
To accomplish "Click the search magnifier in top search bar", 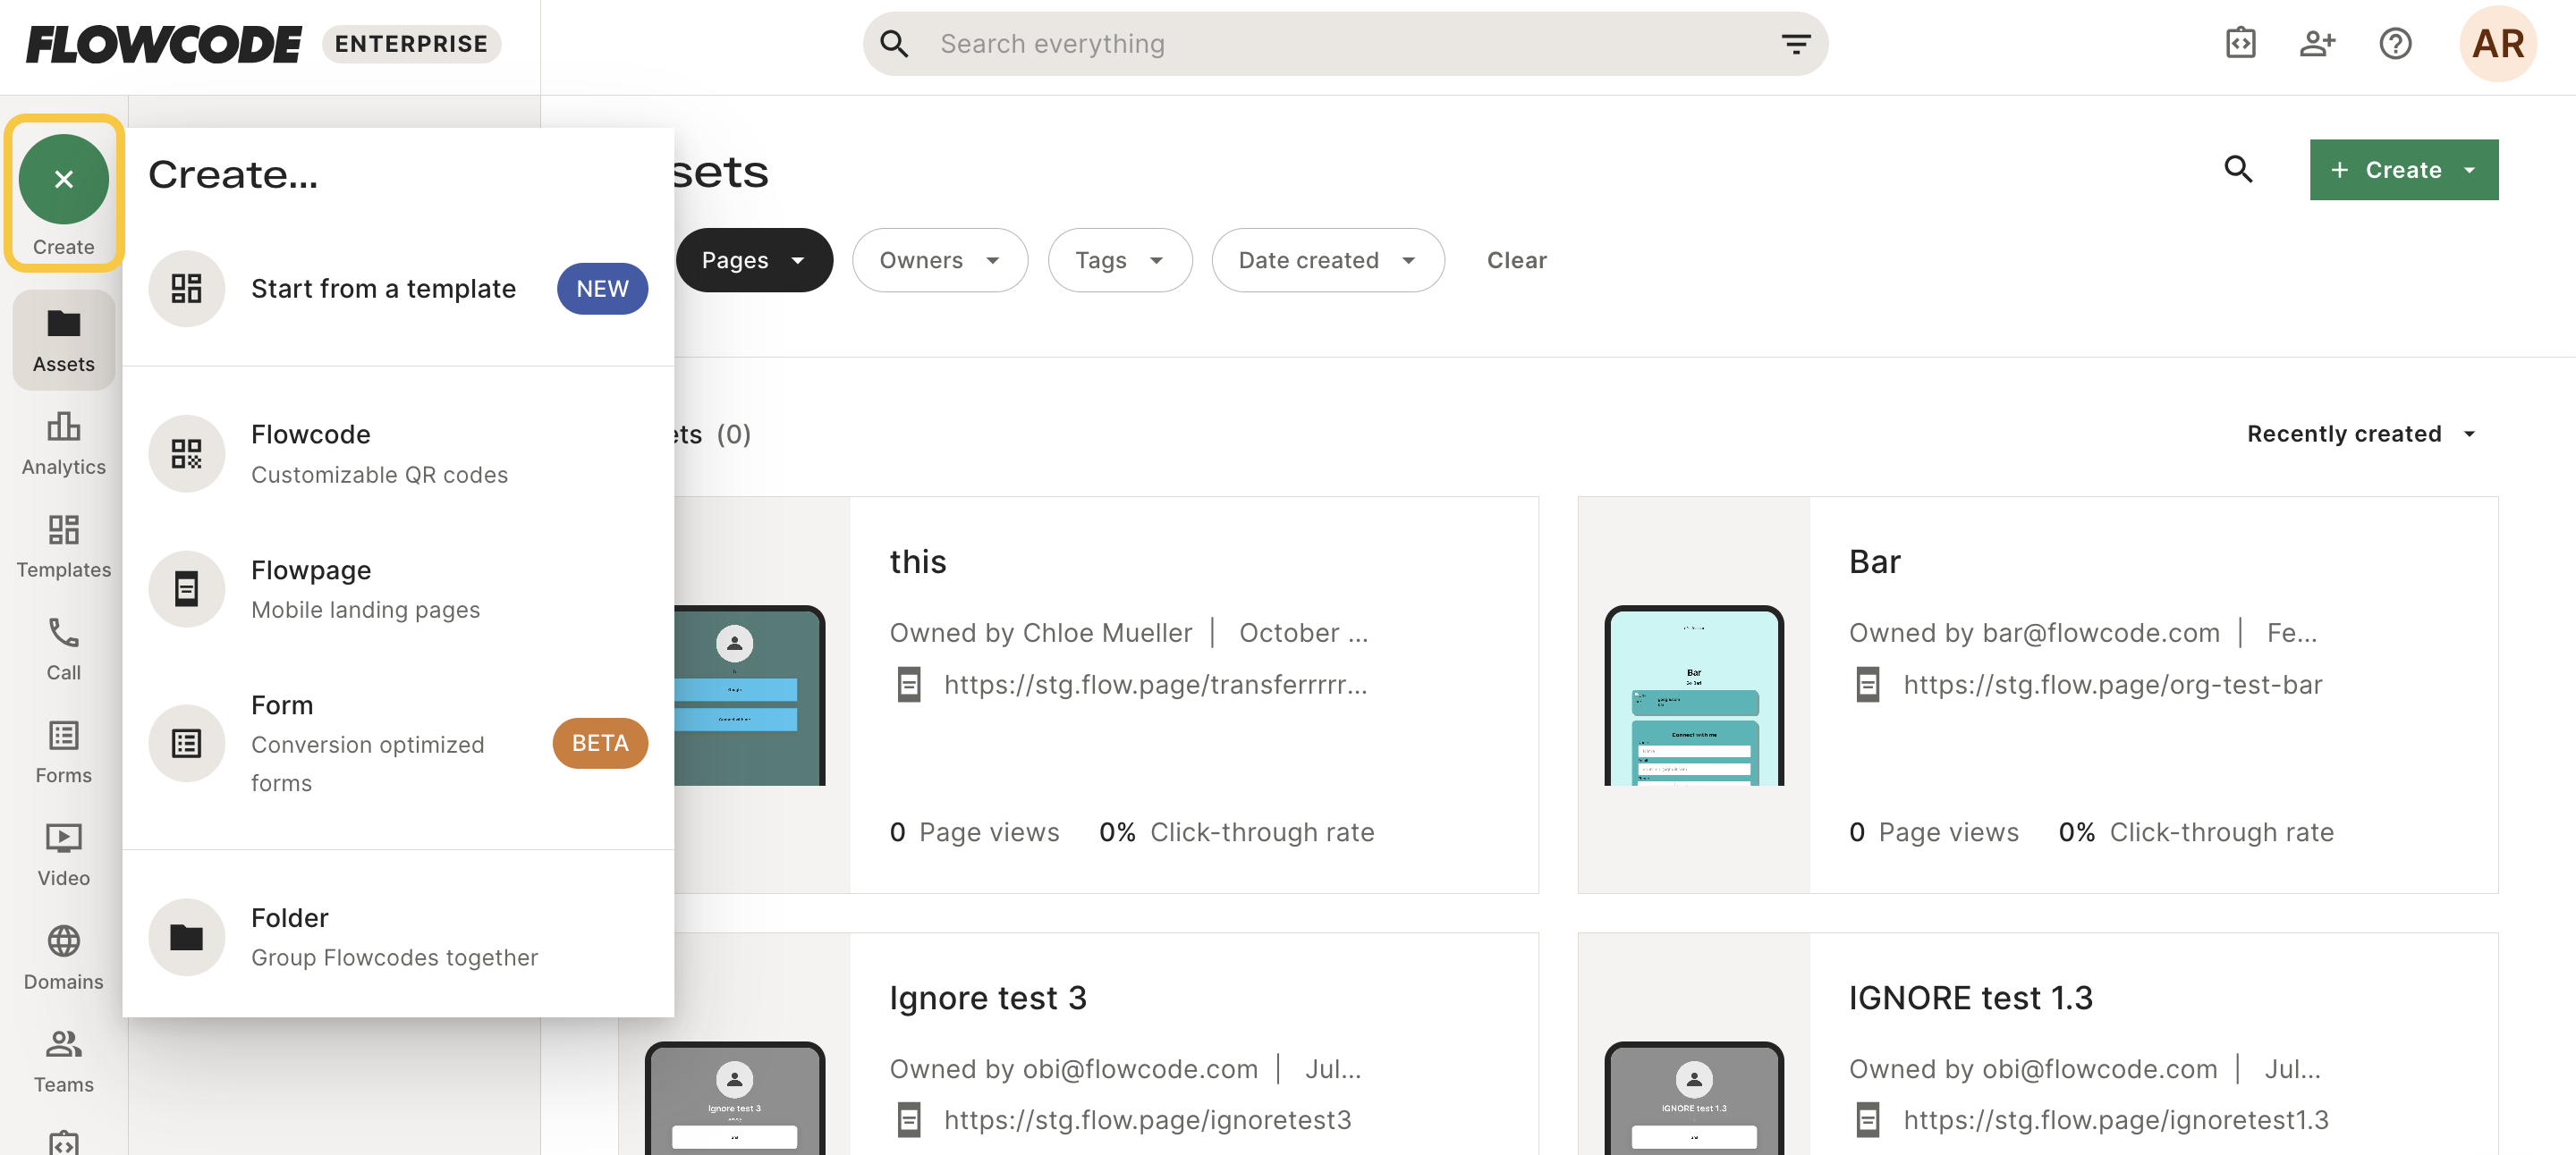I will click(894, 44).
